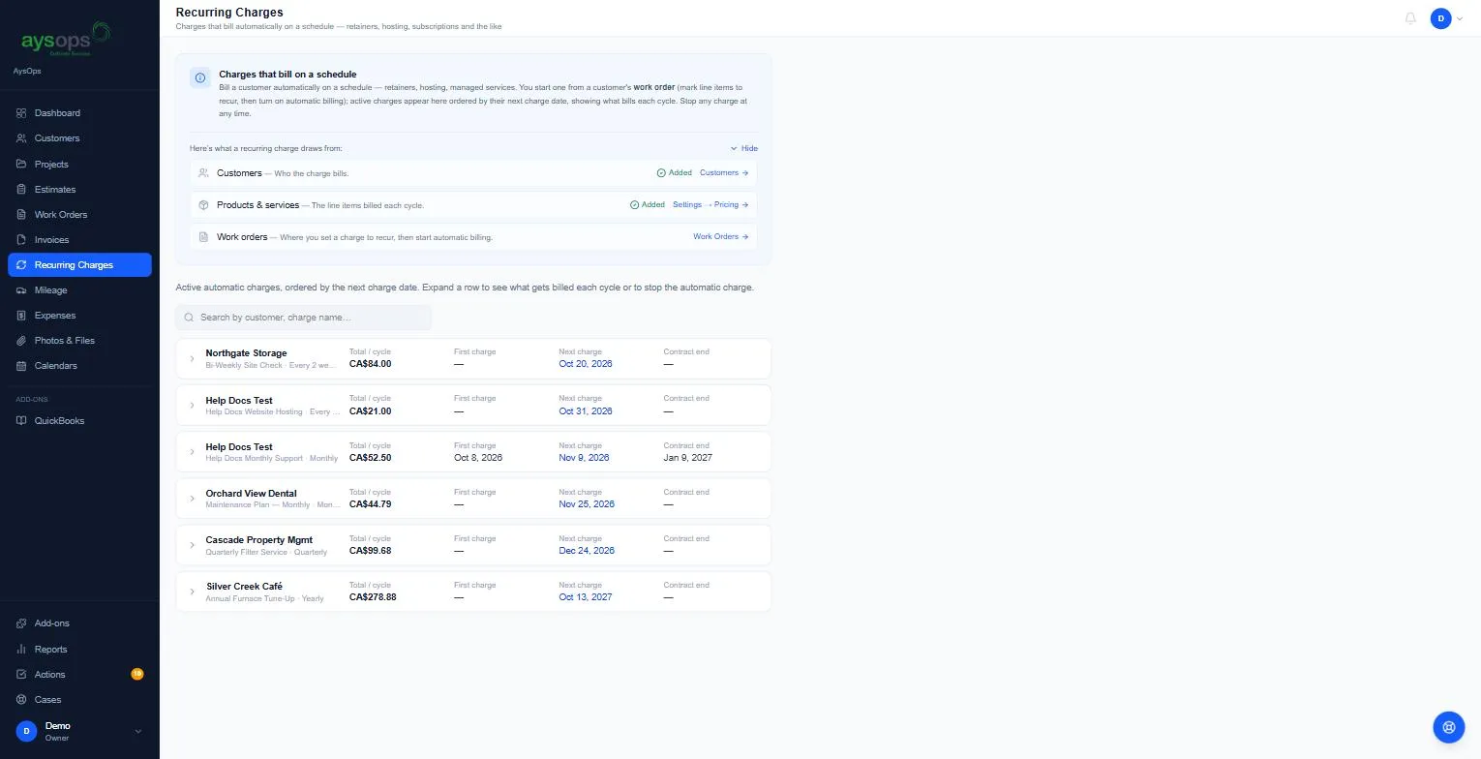Follow the Settings link in banner

pyautogui.click(x=687, y=205)
